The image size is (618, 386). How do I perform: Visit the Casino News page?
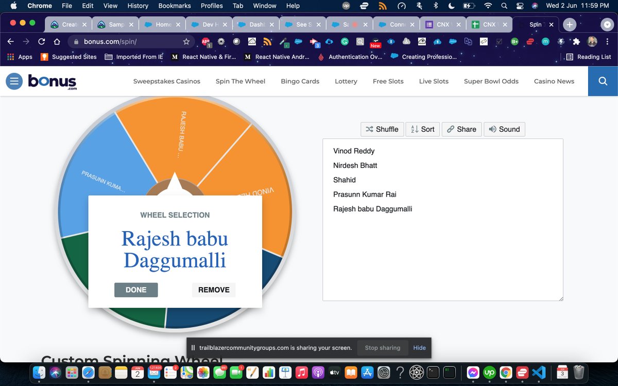(x=554, y=81)
